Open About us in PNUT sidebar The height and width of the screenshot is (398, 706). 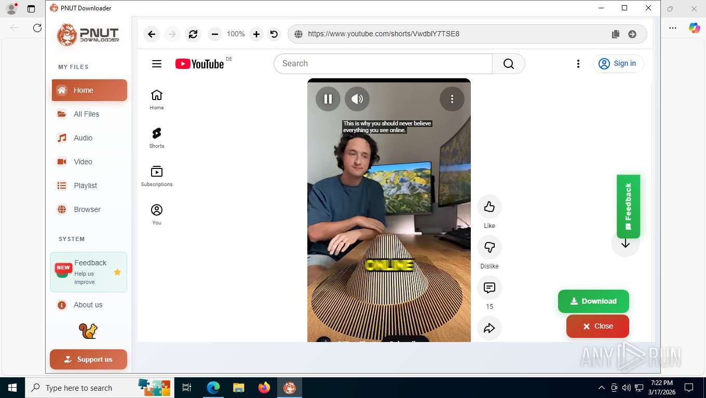(89, 305)
